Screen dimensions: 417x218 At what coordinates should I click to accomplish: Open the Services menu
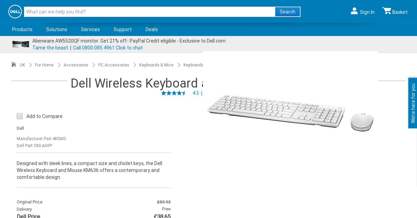click(90, 29)
